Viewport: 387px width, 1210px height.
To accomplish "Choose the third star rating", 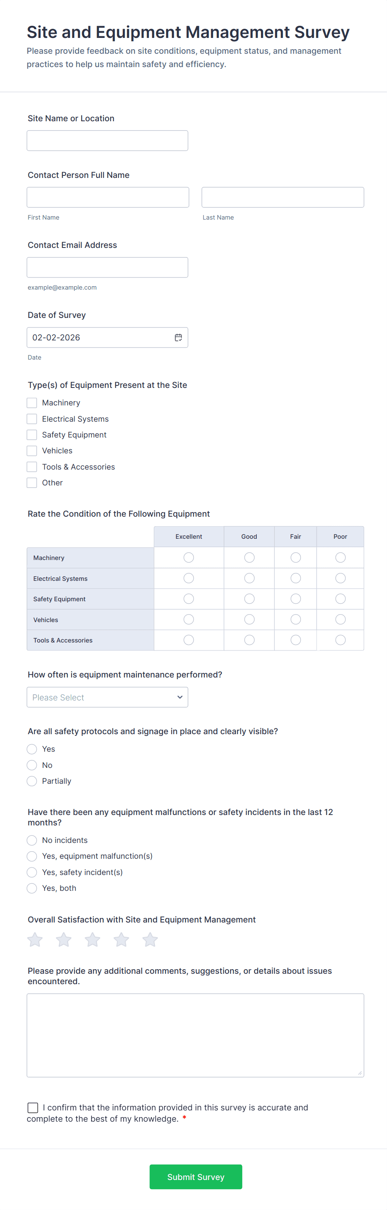I will (x=92, y=940).
